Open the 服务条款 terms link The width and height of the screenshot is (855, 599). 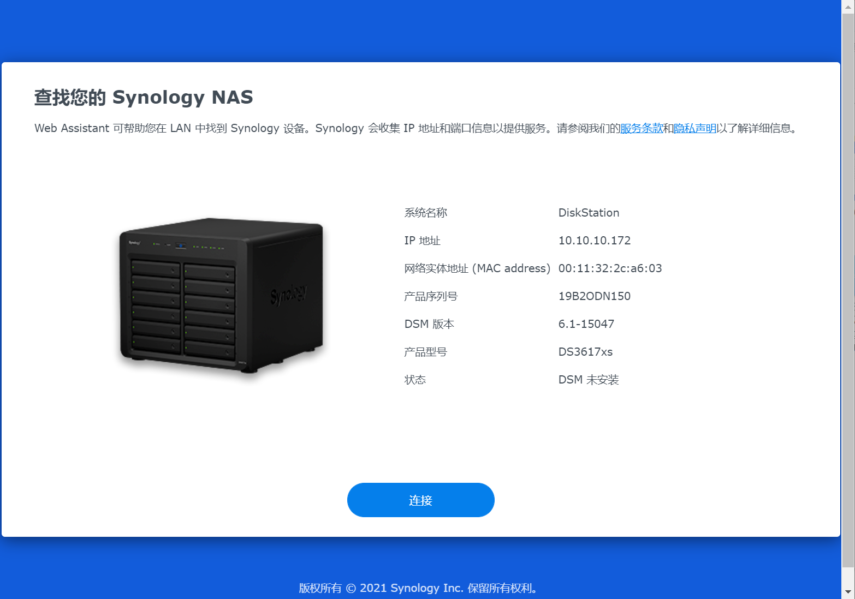641,128
